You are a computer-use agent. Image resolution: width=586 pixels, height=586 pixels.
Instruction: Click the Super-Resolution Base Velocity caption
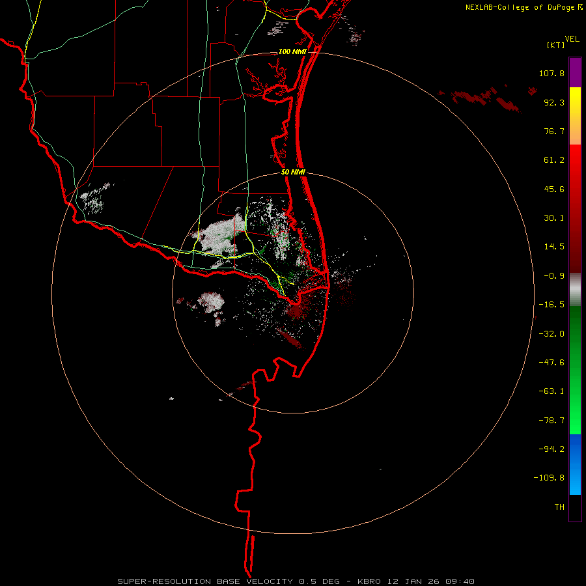(x=296, y=581)
